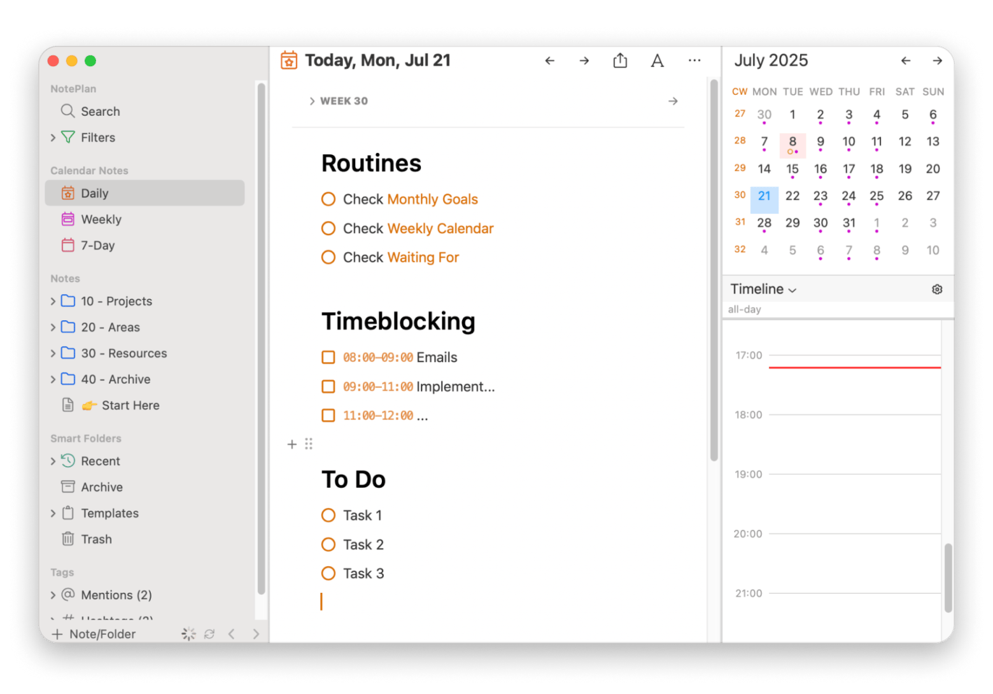Viewport: 993px width, 694px height.
Task: Switch to the Weekly calendar notes
Action: coord(101,220)
